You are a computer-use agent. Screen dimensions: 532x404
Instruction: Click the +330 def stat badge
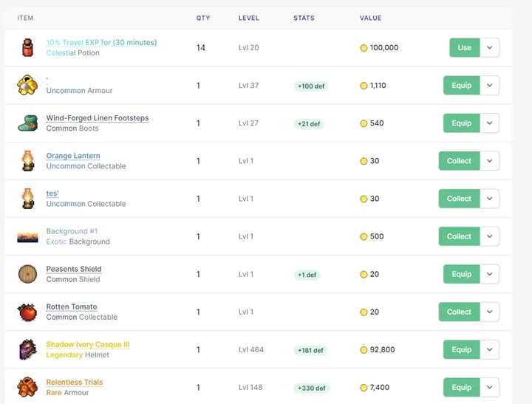tap(312, 388)
